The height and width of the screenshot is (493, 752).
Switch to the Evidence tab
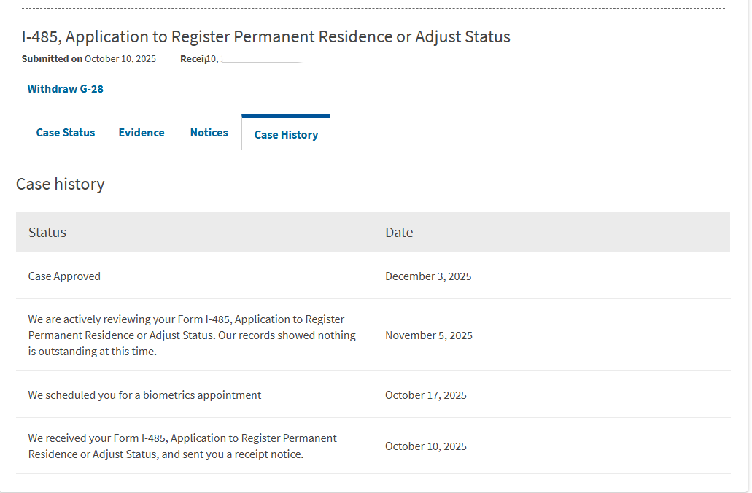click(x=142, y=133)
